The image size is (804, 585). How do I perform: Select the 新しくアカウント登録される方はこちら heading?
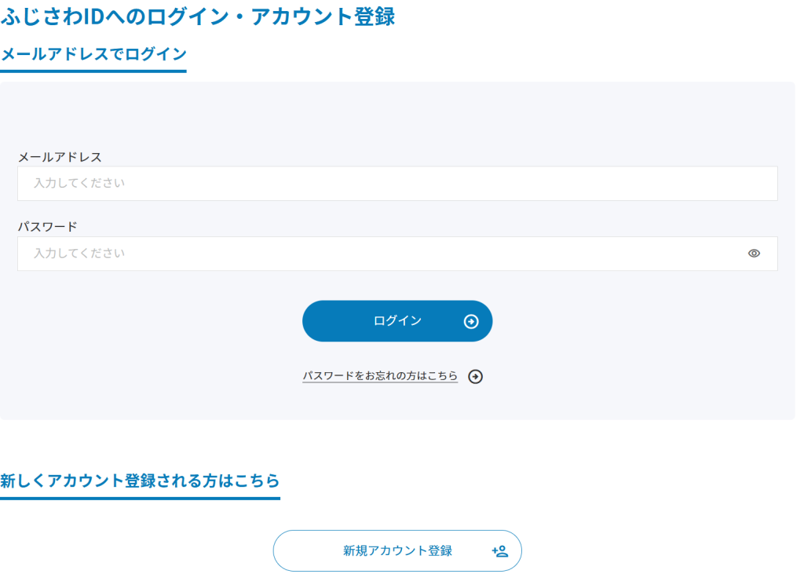(140, 481)
